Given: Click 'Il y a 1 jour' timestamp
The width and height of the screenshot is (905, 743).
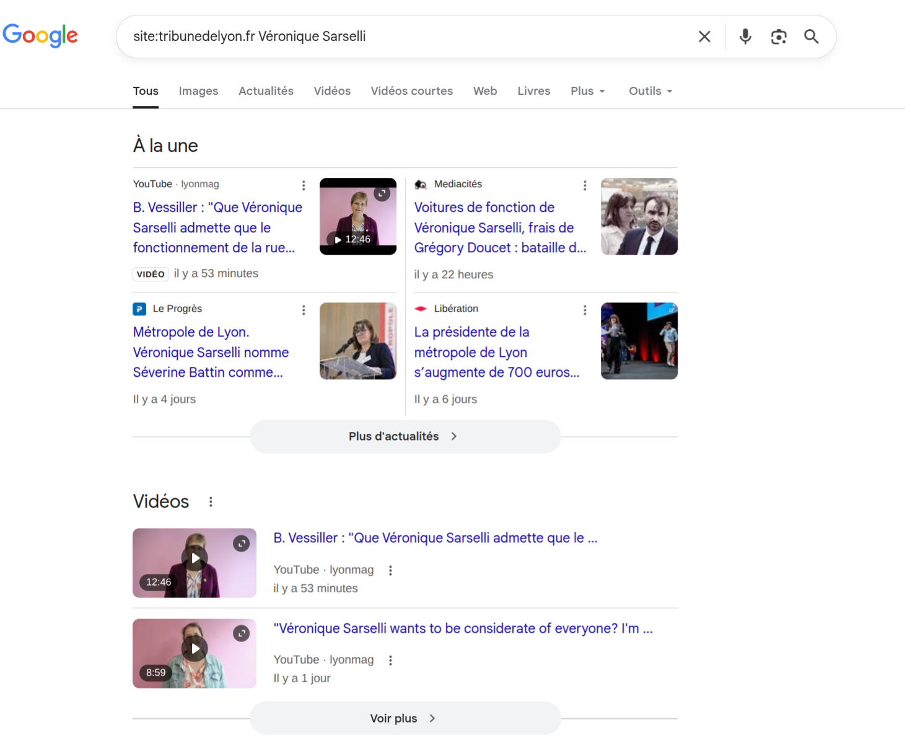Looking at the screenshot, I should coord(302,678).
